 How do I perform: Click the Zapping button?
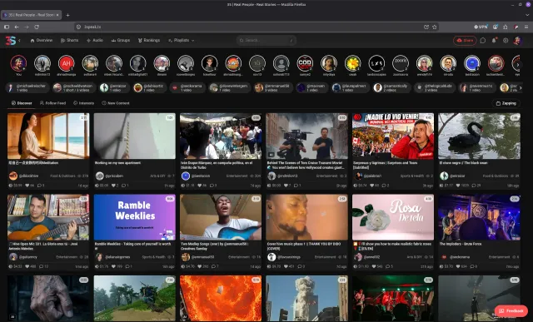[x=506, y=103]
